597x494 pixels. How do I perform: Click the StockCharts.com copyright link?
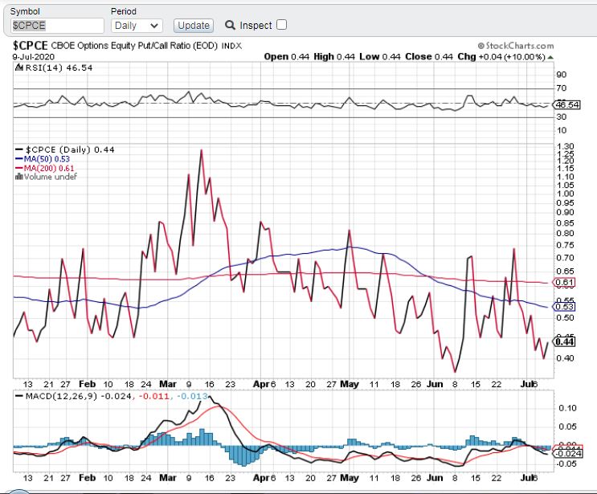coord(516,46)
